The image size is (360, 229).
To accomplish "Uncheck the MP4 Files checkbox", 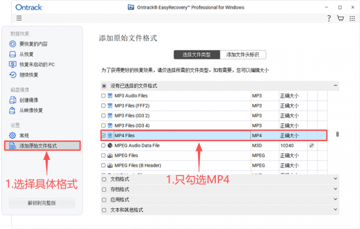I will (x=103, y=135).
